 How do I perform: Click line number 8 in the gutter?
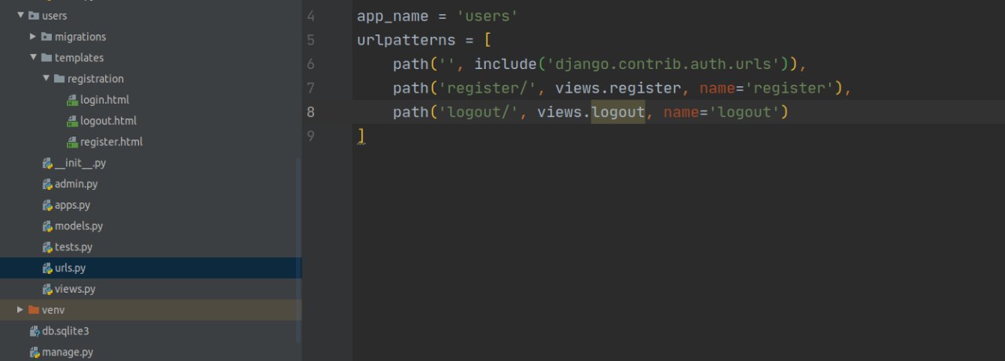(311, 112)
